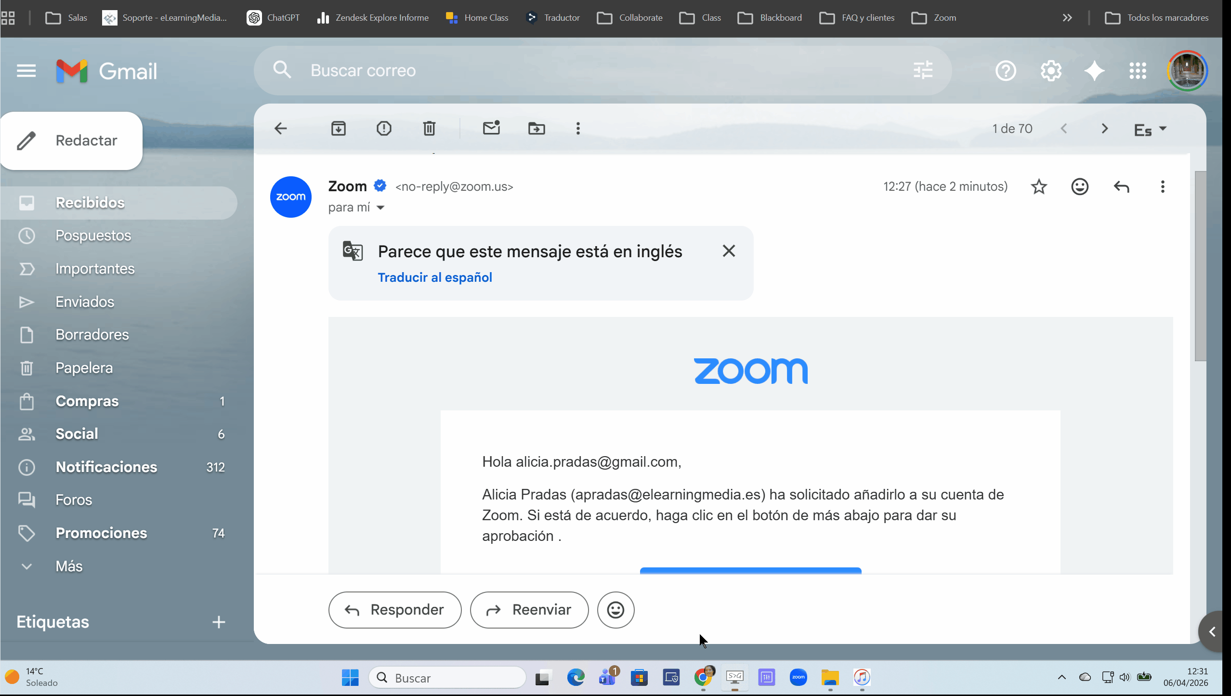Open the Zendesk Explore Informe bookmark
This screenshot has width=1231, height=696.
click(x=373, y=18)
